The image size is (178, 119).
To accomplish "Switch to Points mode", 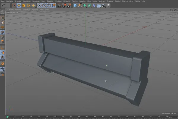I will [2, 32].
